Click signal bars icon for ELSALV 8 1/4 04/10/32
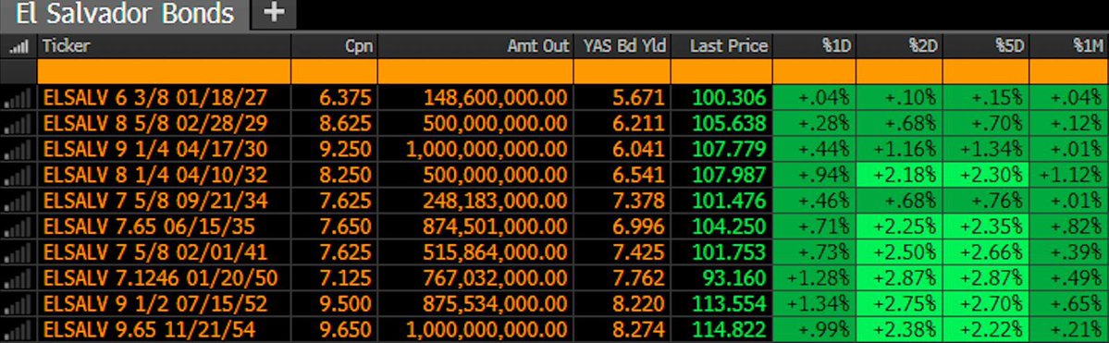Image resolution: width=1109 pixels, height=343 pixels. pyautogui.click(x=18, y=176)
